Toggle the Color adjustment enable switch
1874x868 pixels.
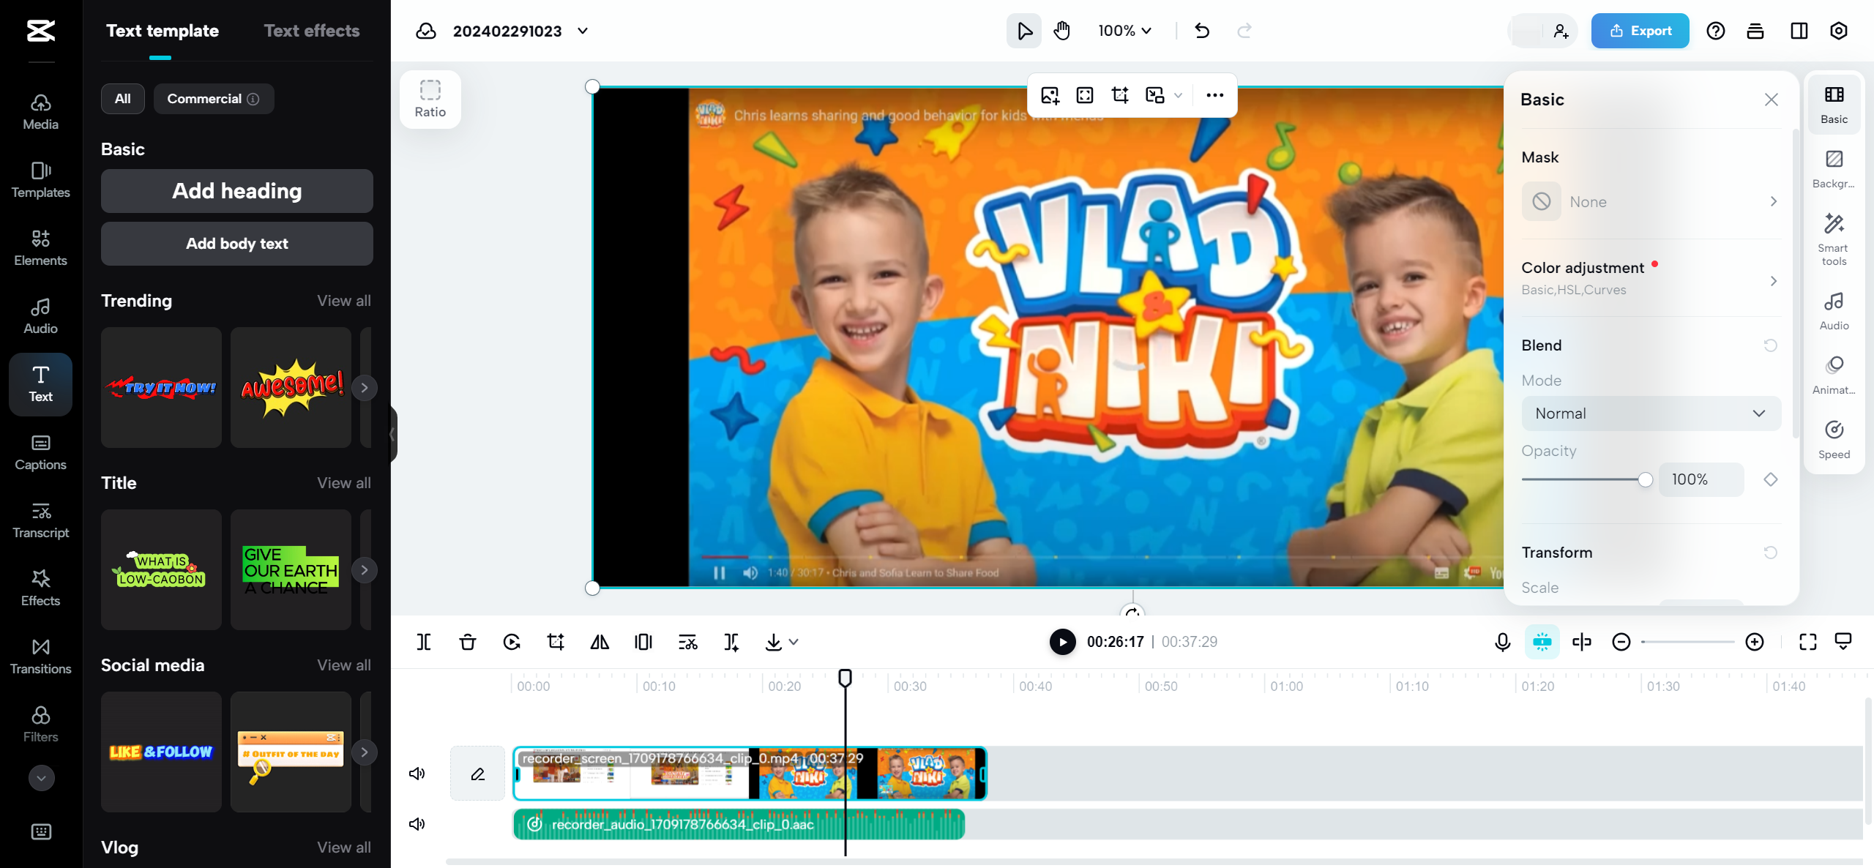1655,264
